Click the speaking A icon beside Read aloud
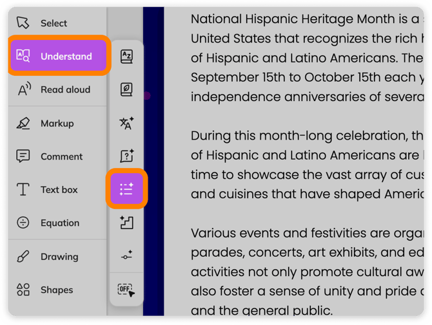 click(25, 89)
